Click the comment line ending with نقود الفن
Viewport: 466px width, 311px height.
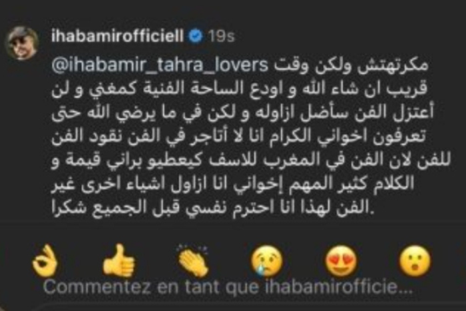[239, 137]
